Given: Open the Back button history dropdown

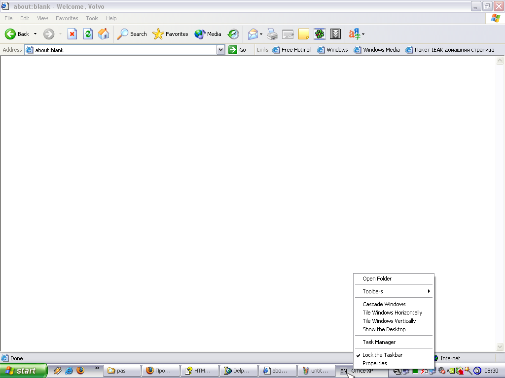Looking at the screenshot, I should (35, 34).
